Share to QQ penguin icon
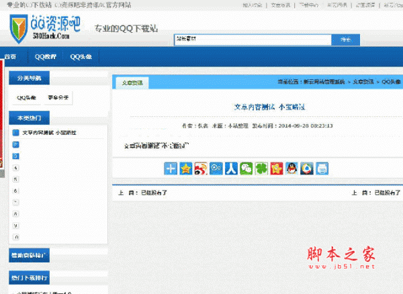403x294 pixels. pyautogui.click(x=292, y=168)
